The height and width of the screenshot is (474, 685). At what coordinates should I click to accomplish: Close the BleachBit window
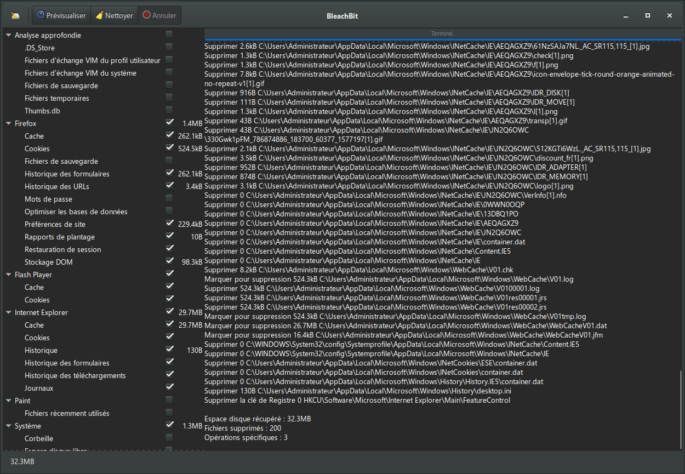(x=670, y=15)
